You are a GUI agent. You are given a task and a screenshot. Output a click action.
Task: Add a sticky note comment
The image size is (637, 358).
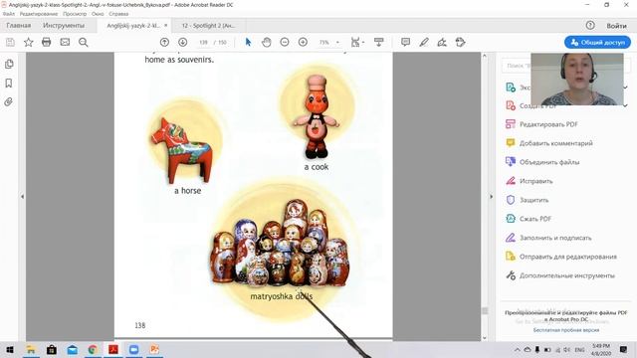405,42
